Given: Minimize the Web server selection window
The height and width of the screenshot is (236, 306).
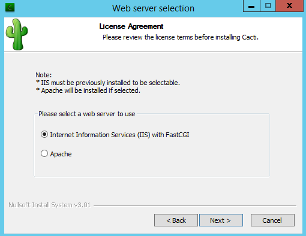Looking at the screenshot, I should click(251, 6).
